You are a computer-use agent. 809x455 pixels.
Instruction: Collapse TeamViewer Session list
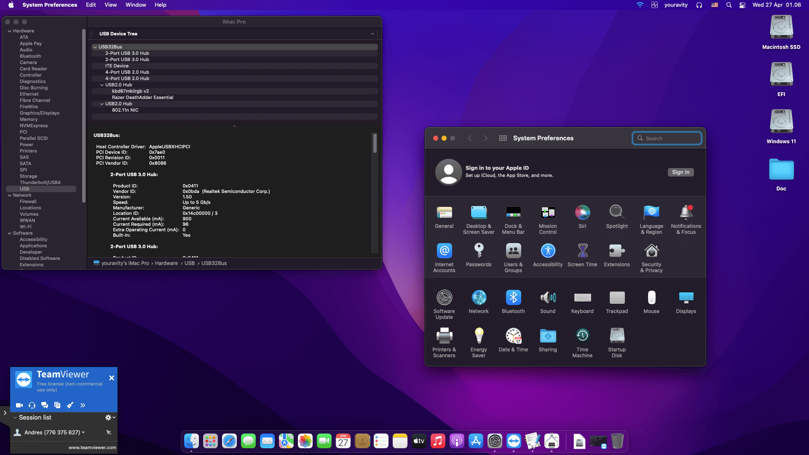tap(15, 418)
